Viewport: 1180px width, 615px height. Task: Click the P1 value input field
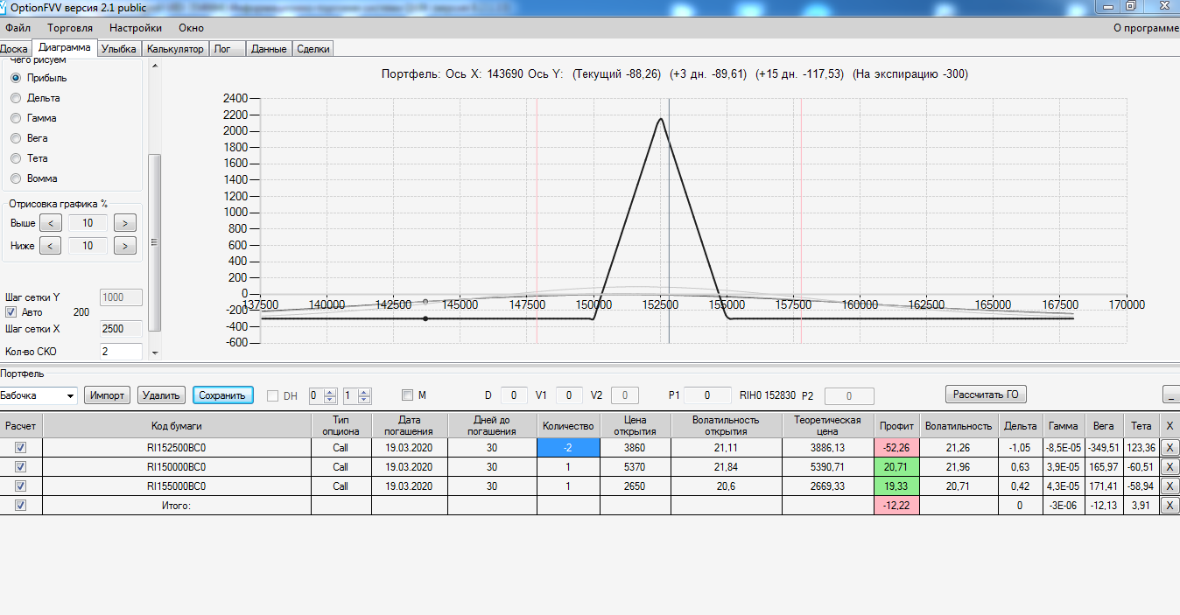pos(708,395)
